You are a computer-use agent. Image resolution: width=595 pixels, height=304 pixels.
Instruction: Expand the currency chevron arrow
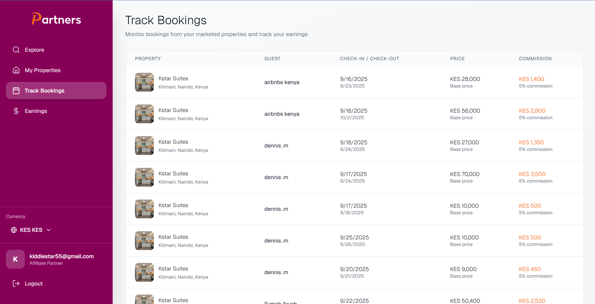point(49,230)
